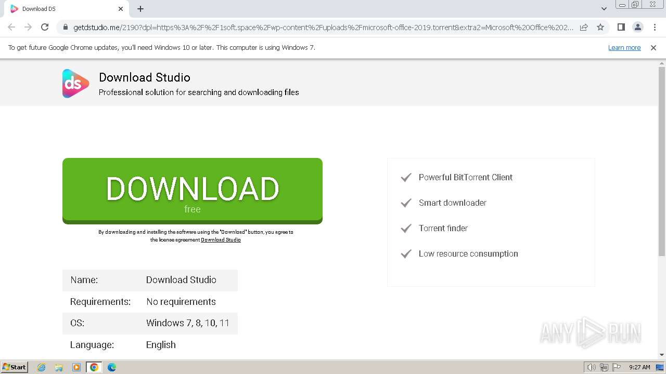The image size is (666, 374).
Task: Click the 'Name:' table label
Action: pos(84,280)
